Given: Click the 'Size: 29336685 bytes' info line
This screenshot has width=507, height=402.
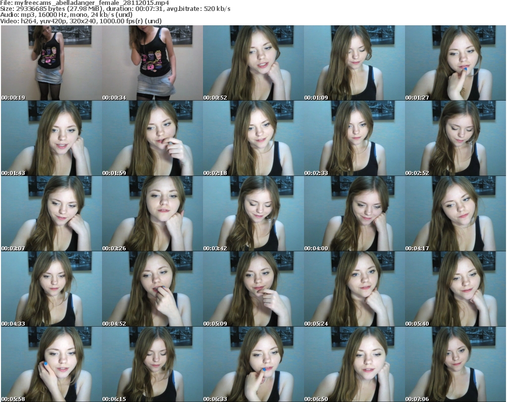Looking at the screenshot, I should (x=115, y=9).
